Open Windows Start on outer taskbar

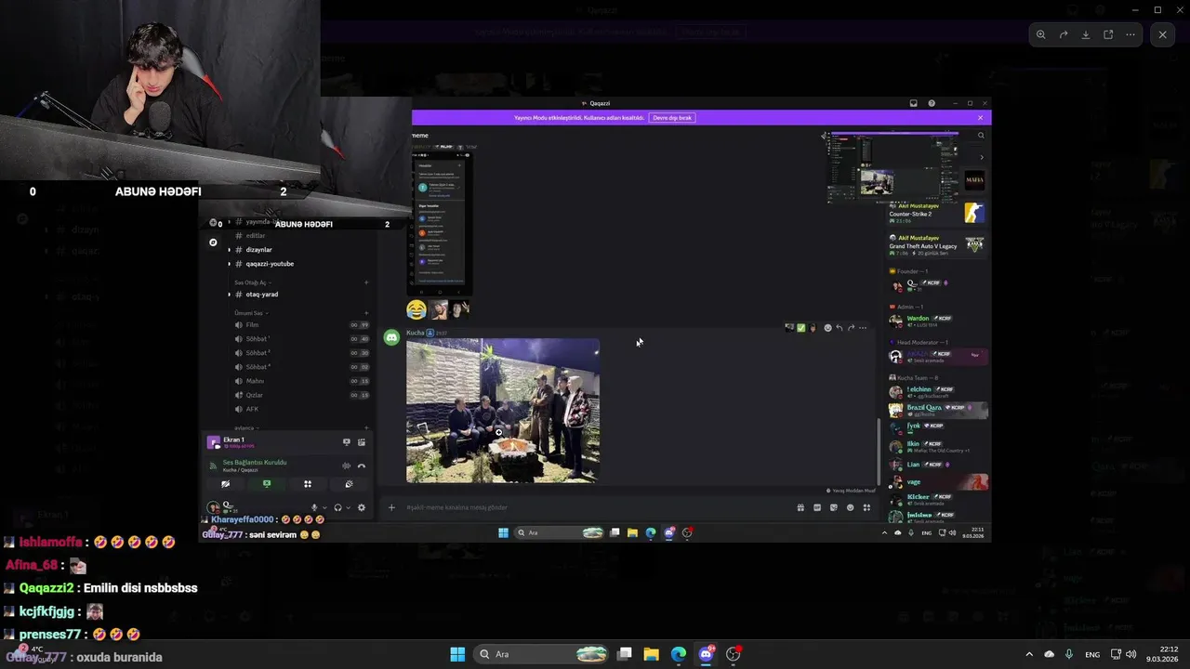coord(457,654)
